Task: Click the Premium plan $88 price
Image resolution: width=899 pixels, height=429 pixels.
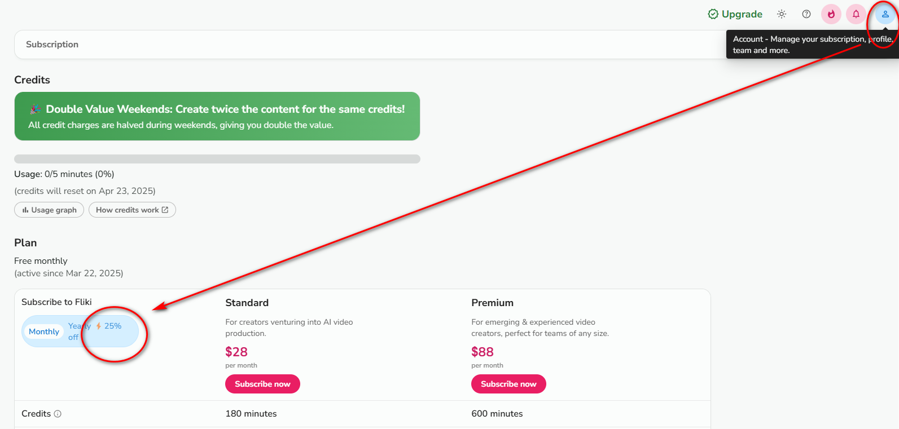Action: (x=483, y=352)
